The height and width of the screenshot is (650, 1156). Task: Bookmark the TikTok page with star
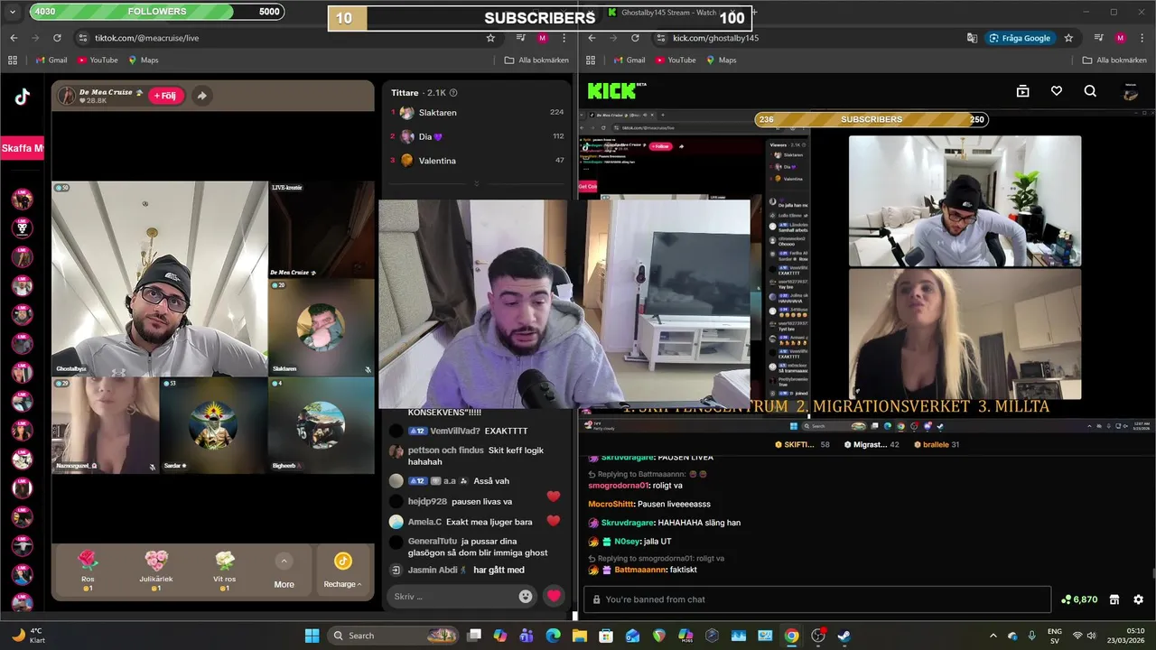point(490,38)
